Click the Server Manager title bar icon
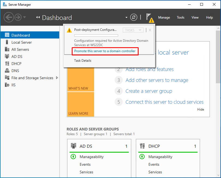Screen dimensions: 221x178 tap(5, 5)
